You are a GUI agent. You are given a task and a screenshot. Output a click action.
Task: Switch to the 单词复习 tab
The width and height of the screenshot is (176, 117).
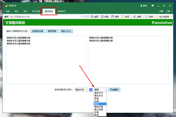pyautogui.click(x=62, y=11)
